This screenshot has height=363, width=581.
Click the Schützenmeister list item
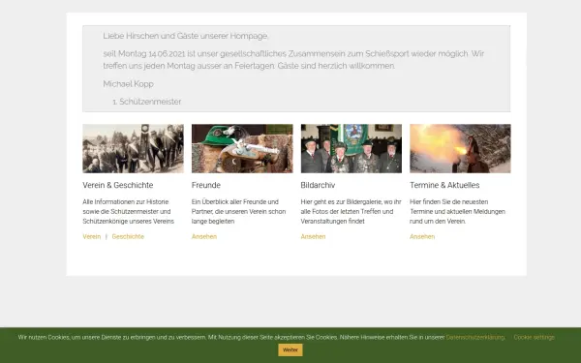147,102
